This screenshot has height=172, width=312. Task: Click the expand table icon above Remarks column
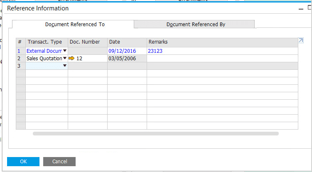pyautogui.click(x=301, y=40)
